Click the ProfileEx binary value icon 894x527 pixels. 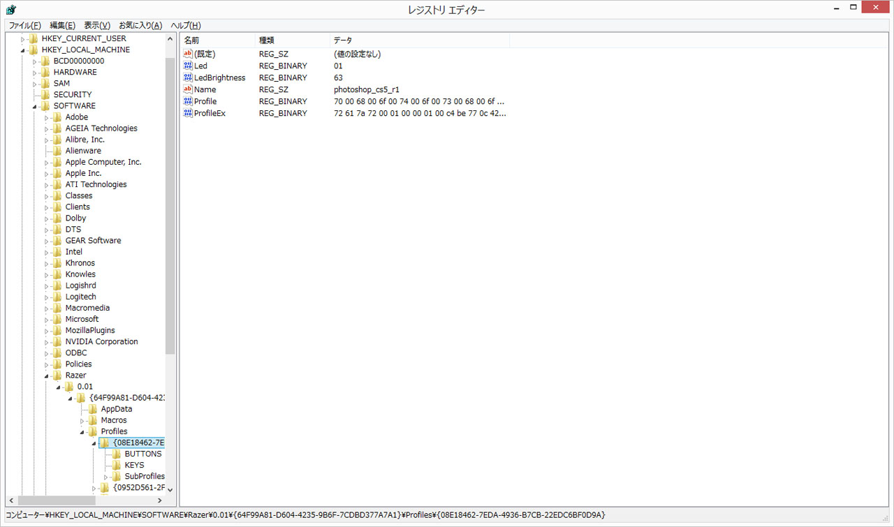tap(187, 113)
